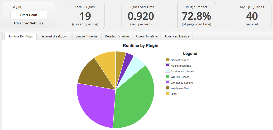Click the Magic Action Box legend swatch
Viewport: 273px width, 130px height.
point(167,65)
